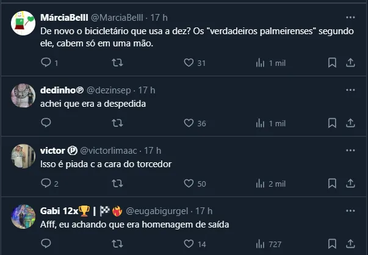Repost dedinho's tweet
The height and width of the screenshot is (255, 368).
117,123
